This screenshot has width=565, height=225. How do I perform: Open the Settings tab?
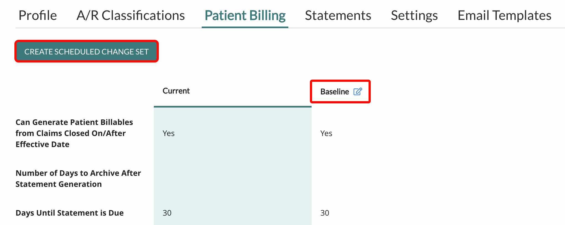click(414, 15)
